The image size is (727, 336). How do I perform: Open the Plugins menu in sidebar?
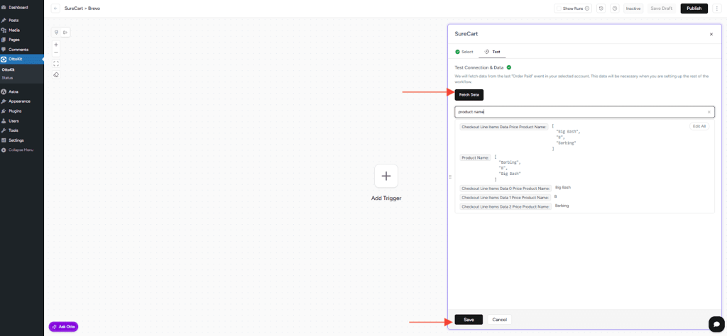point(15,111)
